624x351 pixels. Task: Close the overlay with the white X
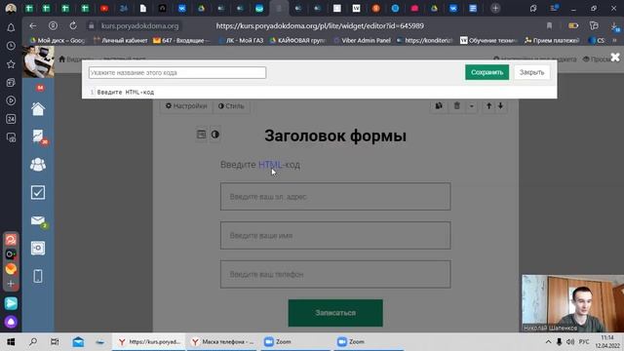click(x=615, y=58)
